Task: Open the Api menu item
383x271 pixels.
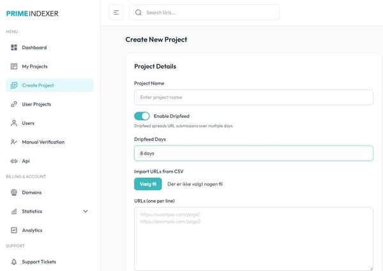Action: pyautogui.click(x=50, y=161)
